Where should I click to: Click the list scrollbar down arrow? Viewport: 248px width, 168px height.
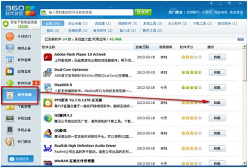245,163
